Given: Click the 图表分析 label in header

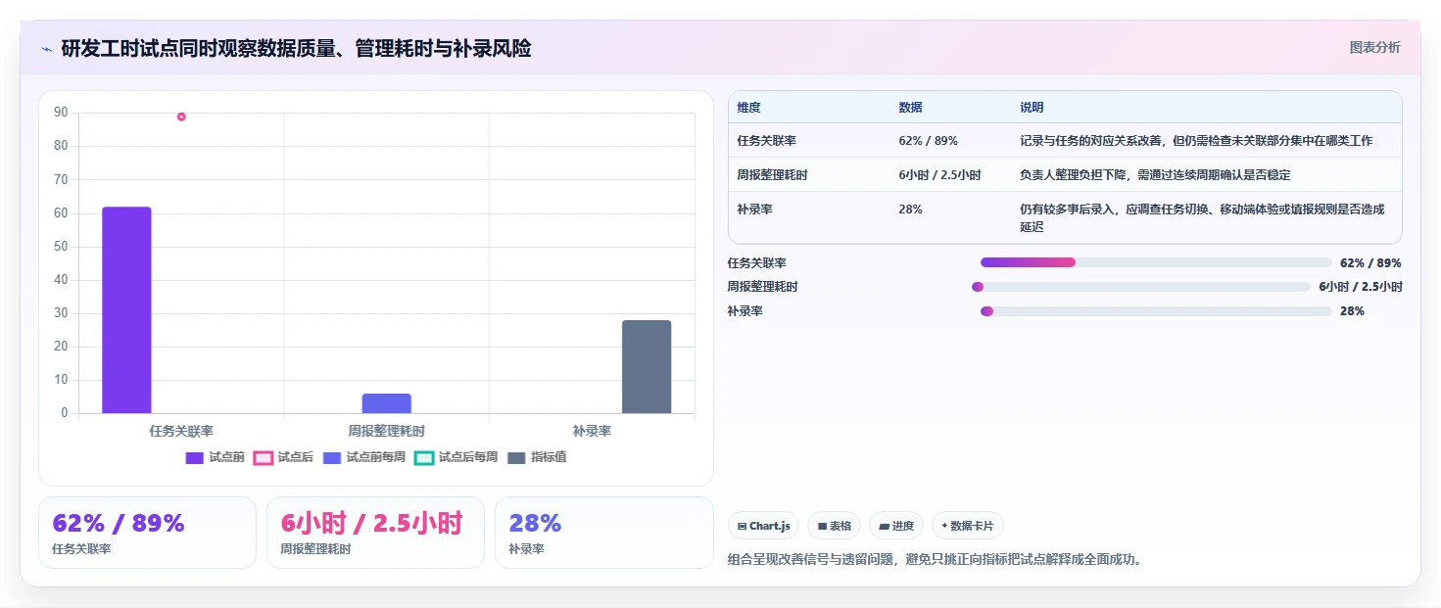Looking at the screenshot, I should pyautogui.click(x=1374, y=47).
